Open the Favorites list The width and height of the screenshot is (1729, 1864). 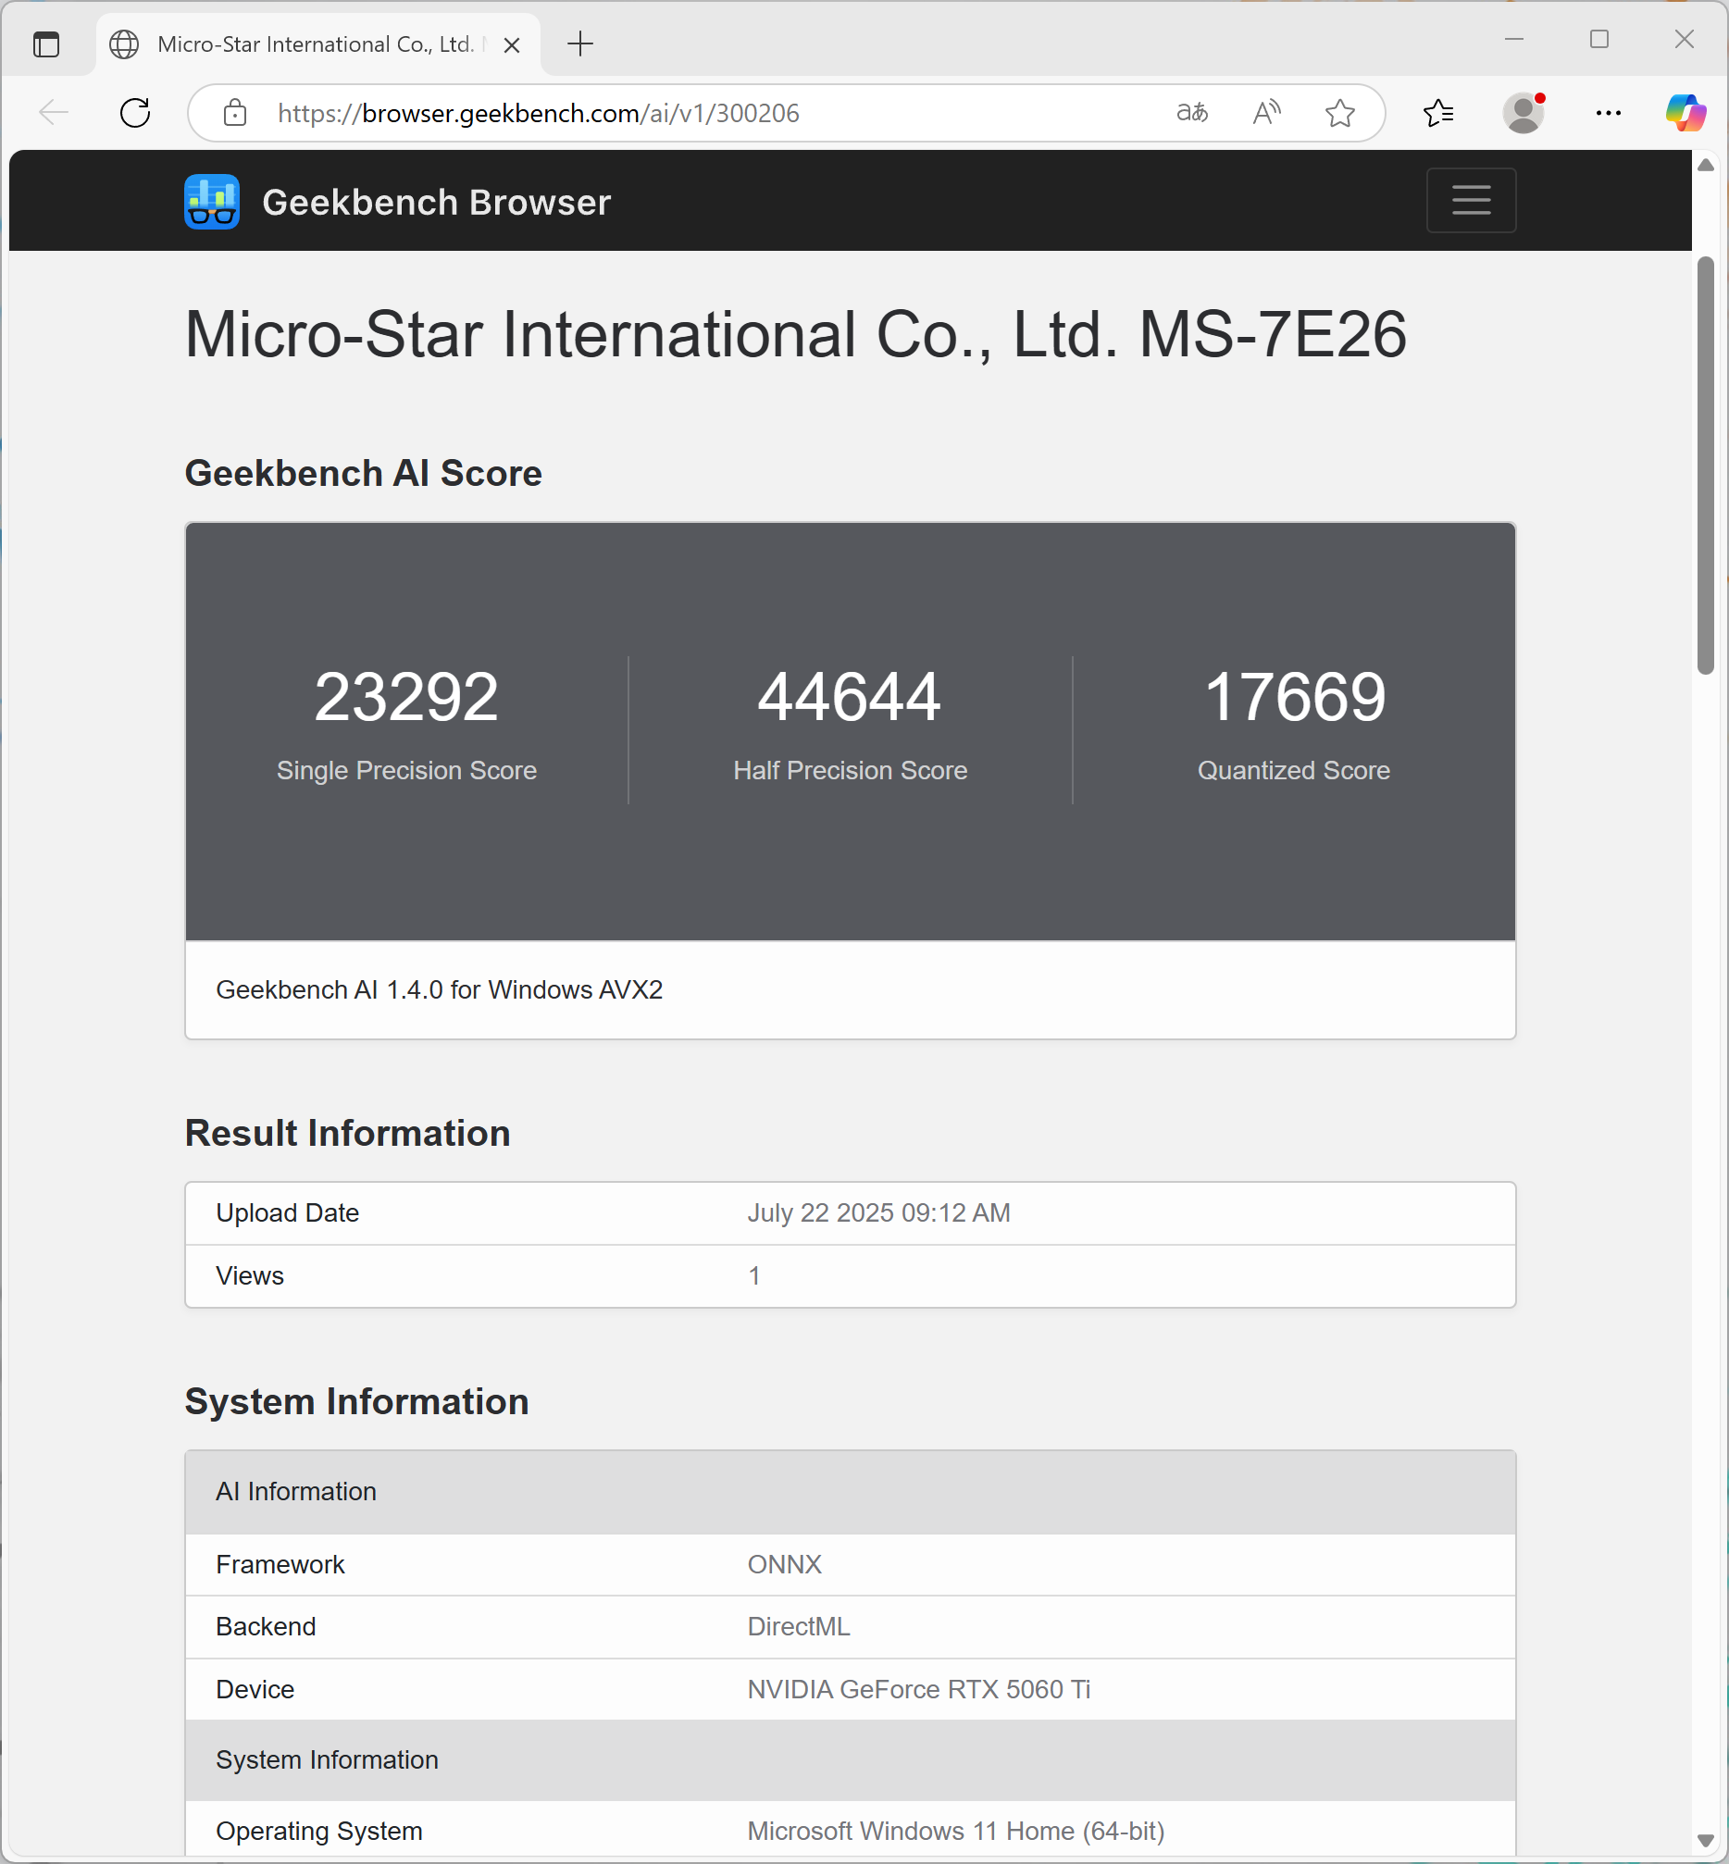pos(1438,113)
